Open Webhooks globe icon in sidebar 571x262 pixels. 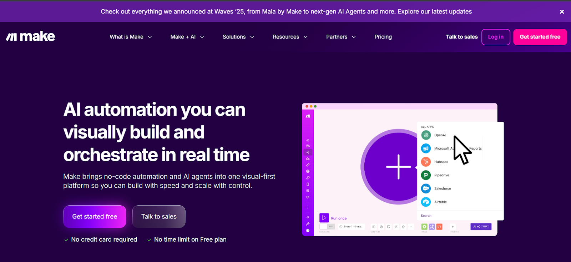[308, 171]
